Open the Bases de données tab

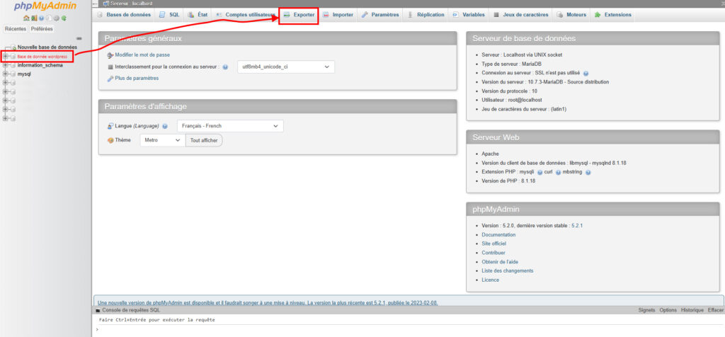(124, 15)
